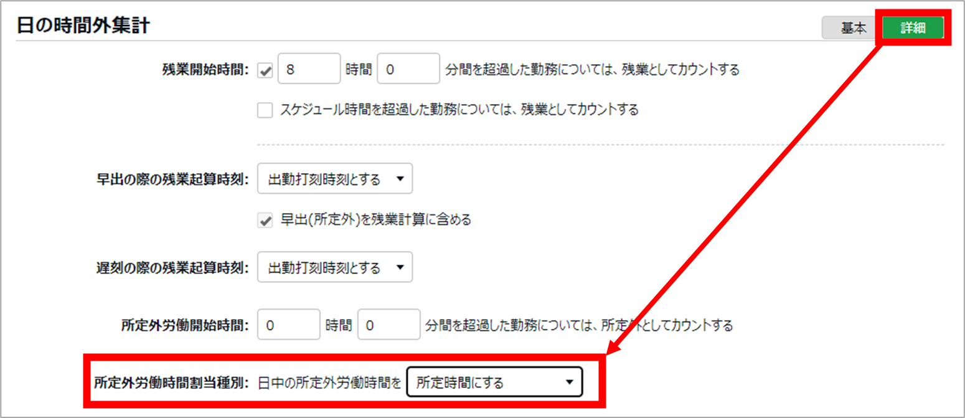This screenshot has height=418, width=965.
Task: Open the 早出の際の残業起算時刻 dropdown
Action: click(x=334, y=180)
